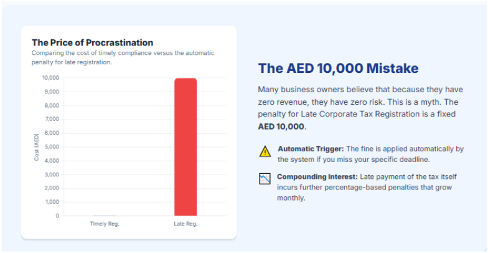
Task: Click the bold 'Automatic Trigger:' label
Action: [x=311, y=148]
